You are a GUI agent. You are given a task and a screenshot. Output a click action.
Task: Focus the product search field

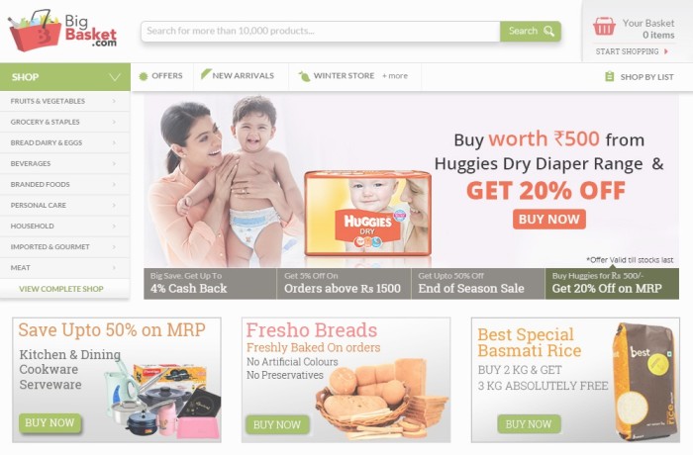pyautogui.click(x=321, y=32)
